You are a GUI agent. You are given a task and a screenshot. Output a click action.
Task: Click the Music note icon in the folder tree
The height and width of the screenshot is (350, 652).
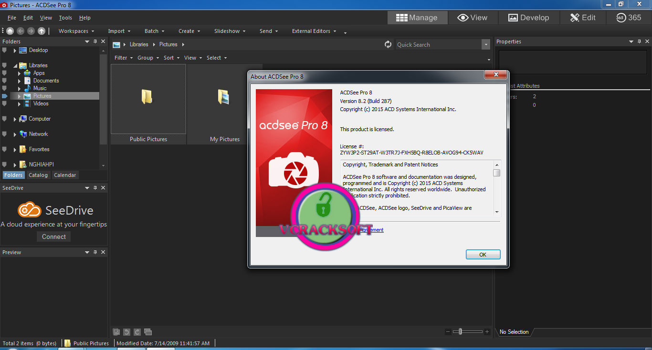(x=28, y=88)
